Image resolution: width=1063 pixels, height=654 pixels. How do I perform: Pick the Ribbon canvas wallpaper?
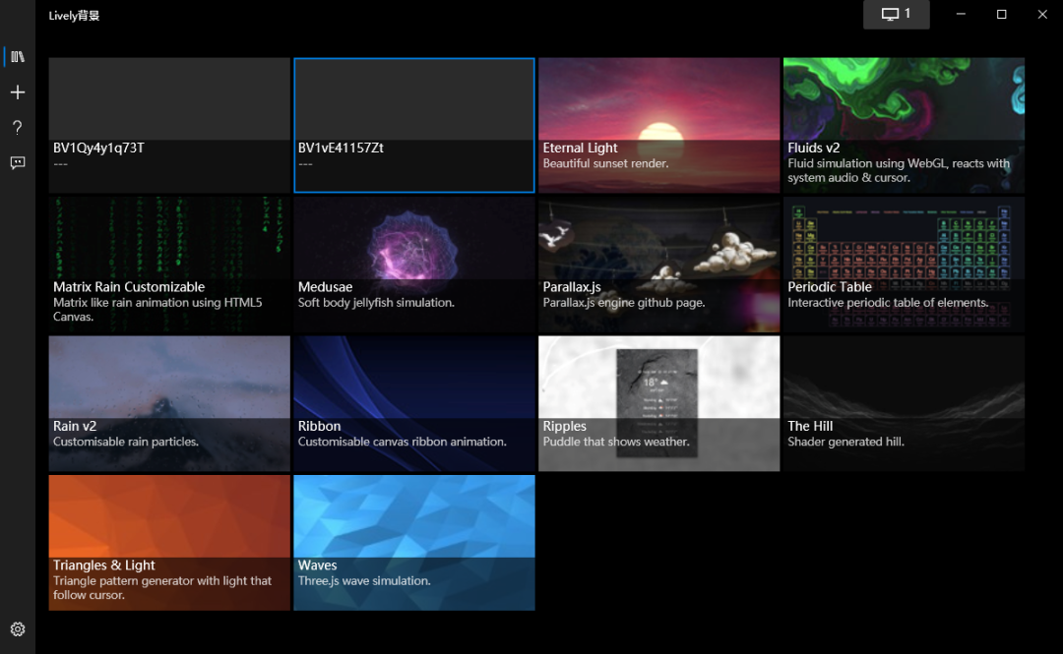click(414, 403)
